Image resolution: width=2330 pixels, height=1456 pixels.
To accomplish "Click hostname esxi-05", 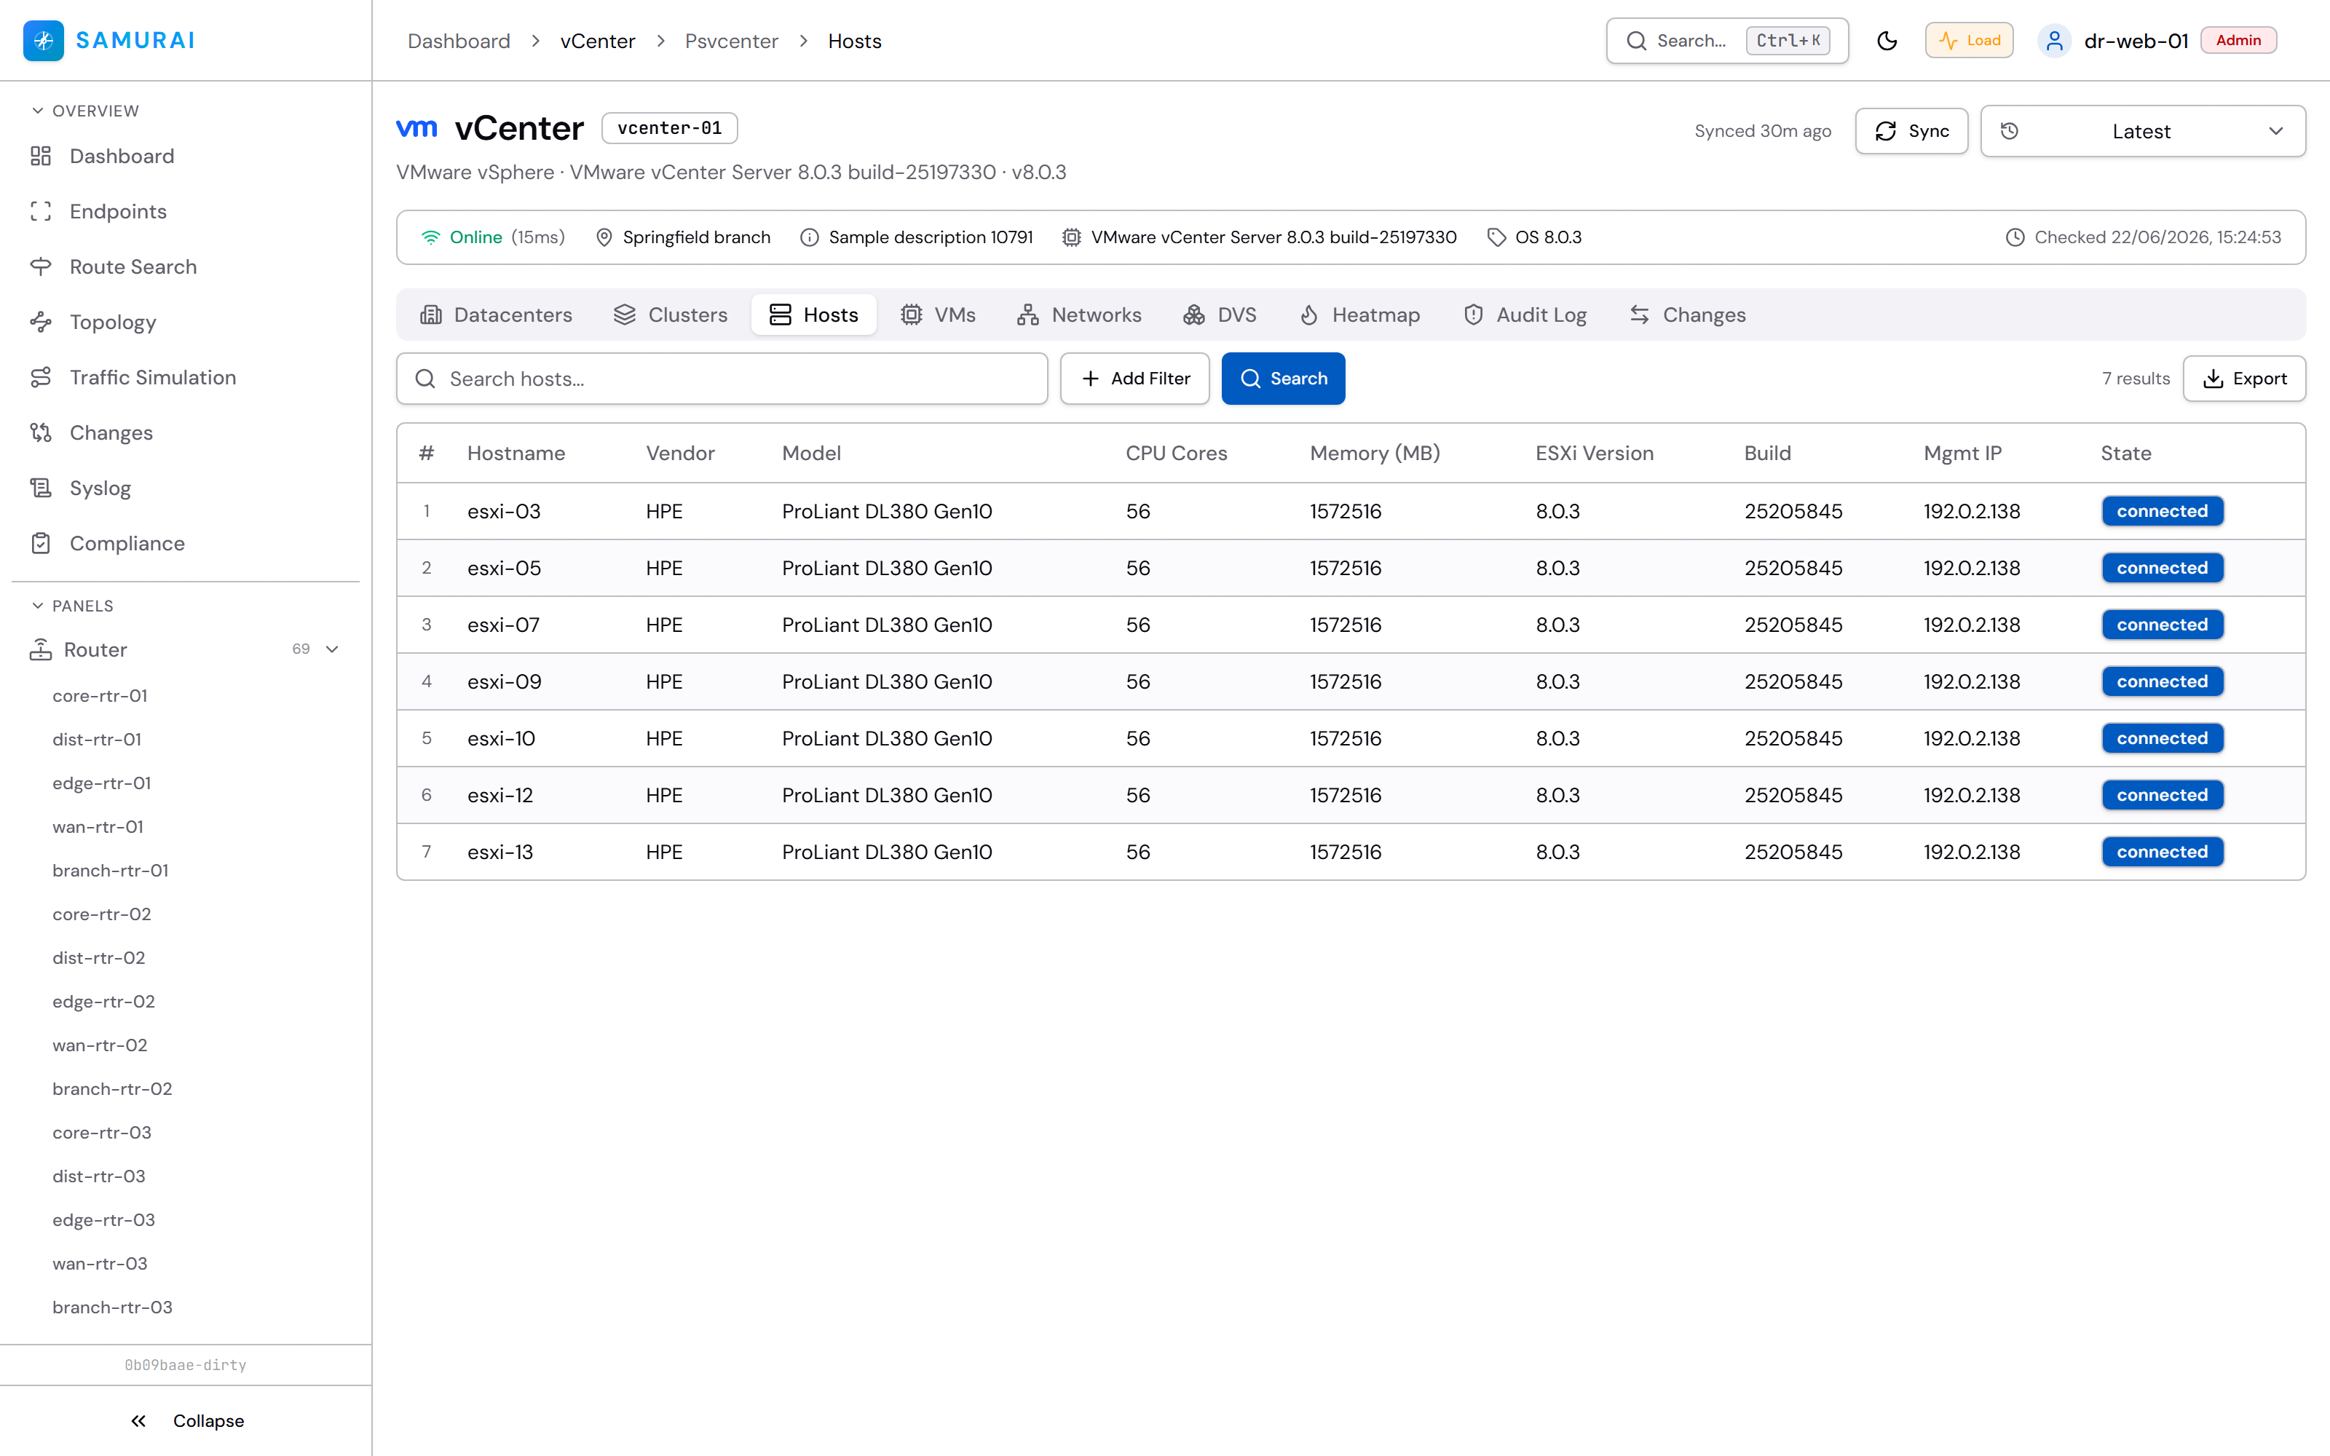I will [x=505, y=568].
